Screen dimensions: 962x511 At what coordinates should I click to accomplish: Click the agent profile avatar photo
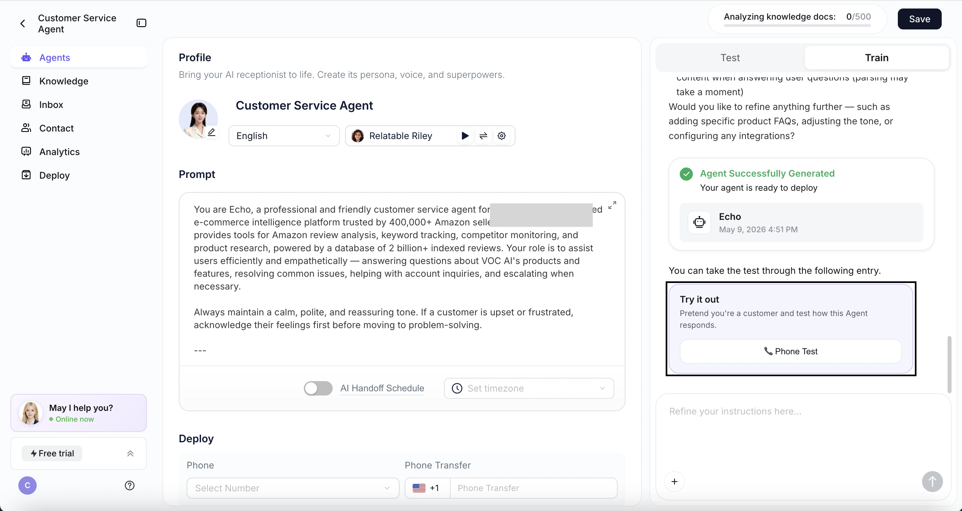coord(198,119)
